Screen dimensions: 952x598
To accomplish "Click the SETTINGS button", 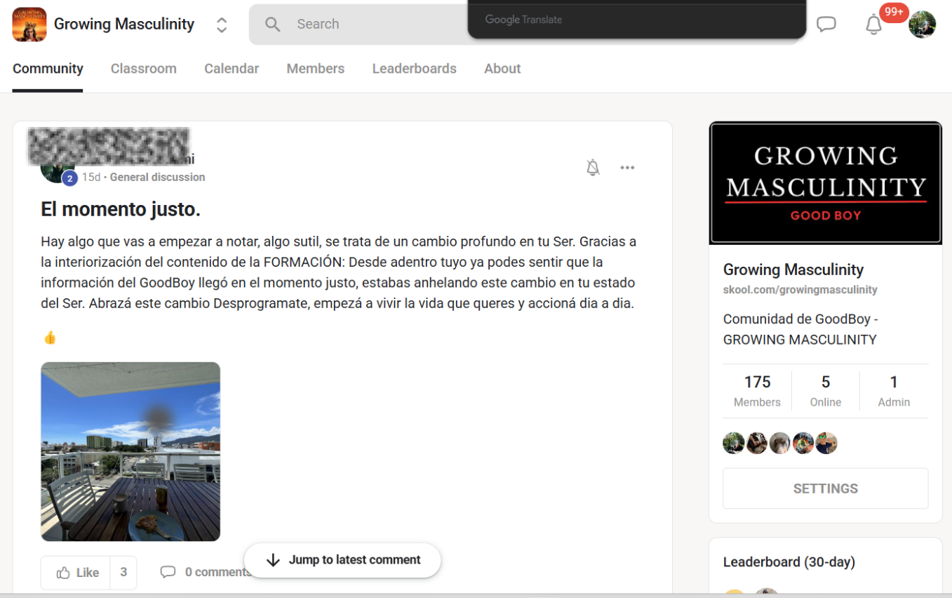I will (x=825, y=489).
